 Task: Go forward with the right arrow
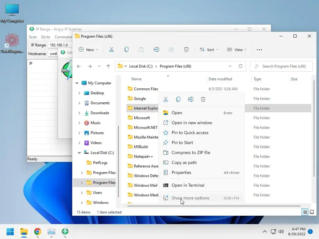pyautogui.click(x=90, y=66)
